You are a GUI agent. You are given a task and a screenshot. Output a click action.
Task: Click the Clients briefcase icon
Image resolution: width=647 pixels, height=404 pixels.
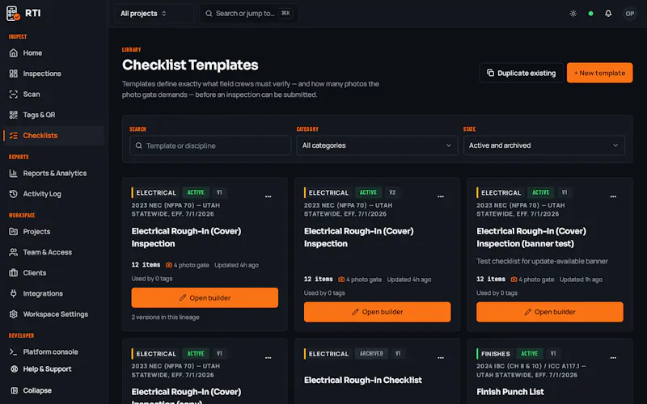coord(14,273)
